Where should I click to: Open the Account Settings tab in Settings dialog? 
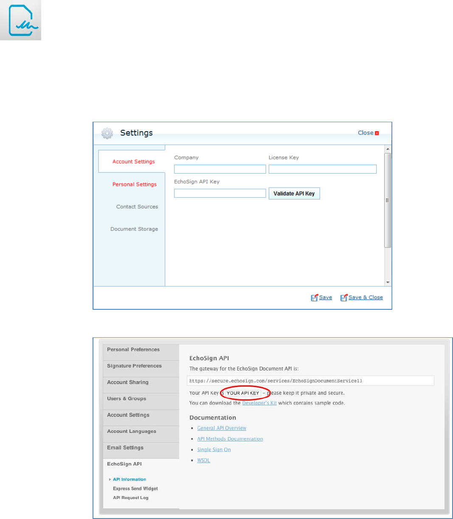coord(132,161)
